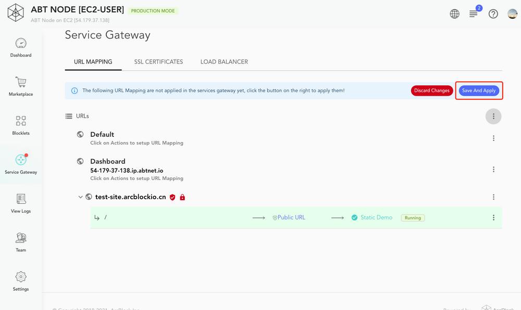Open the language globe icon in header
The height and width of the screenshot is (310, 521).
click(454, 14)
